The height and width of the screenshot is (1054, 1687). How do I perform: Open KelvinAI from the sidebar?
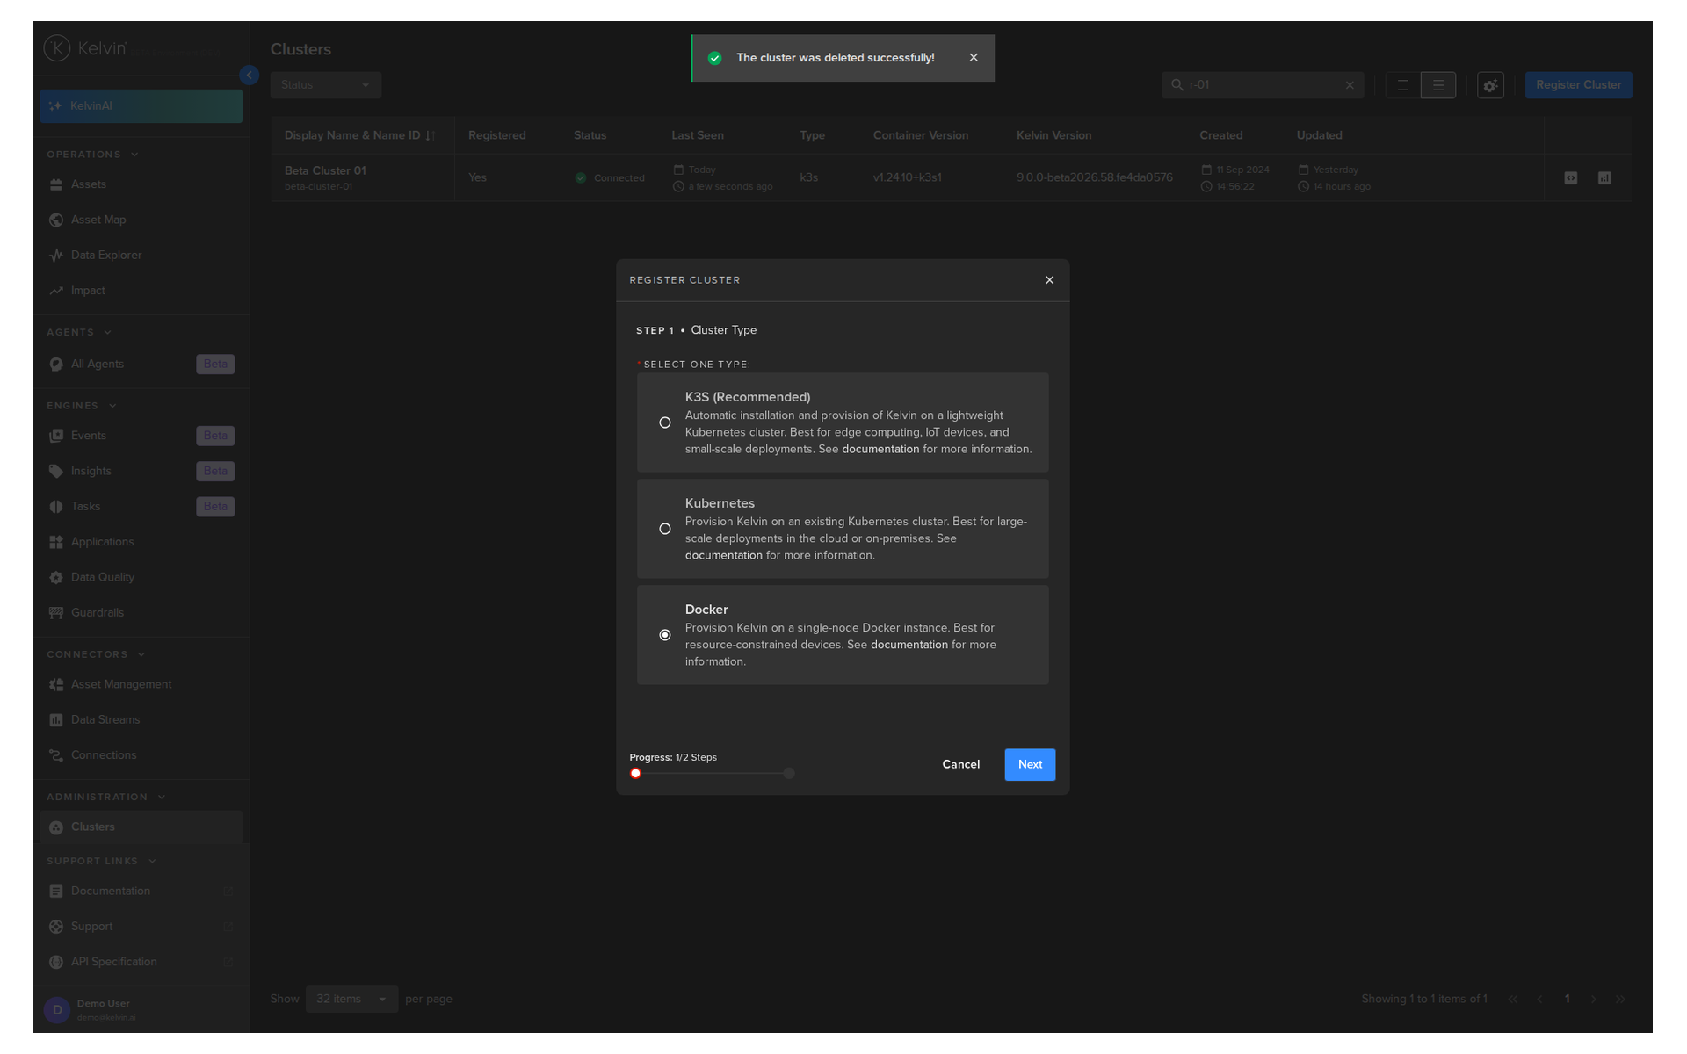[141, 106]
